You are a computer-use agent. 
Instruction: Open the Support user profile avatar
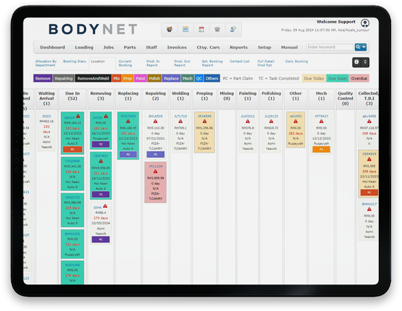pos(365,23)
